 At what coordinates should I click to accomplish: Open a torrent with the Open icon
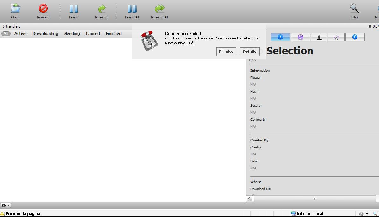coord(15,9)
